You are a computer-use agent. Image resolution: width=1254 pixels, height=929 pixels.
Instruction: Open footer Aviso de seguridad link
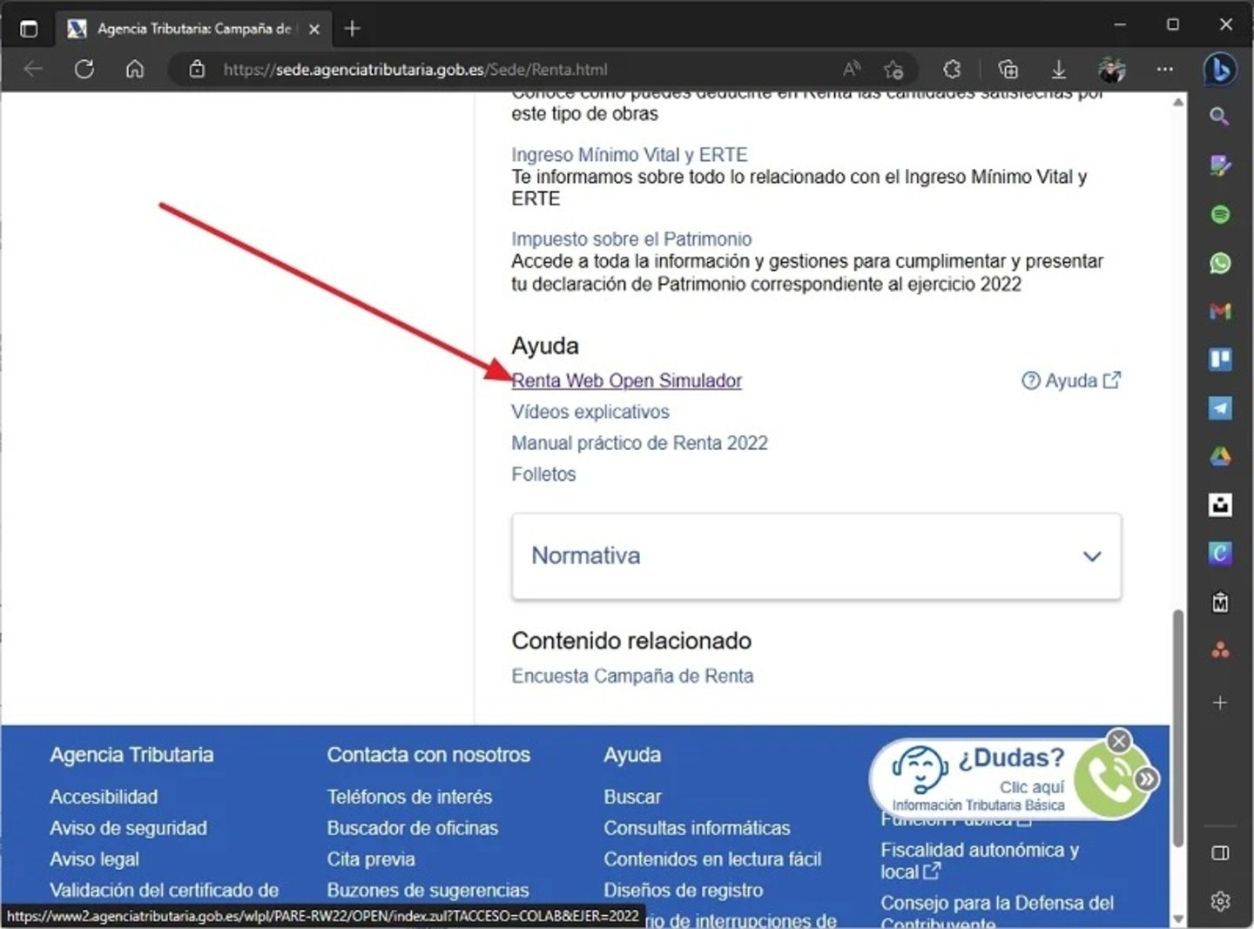(x=128, y=828)
